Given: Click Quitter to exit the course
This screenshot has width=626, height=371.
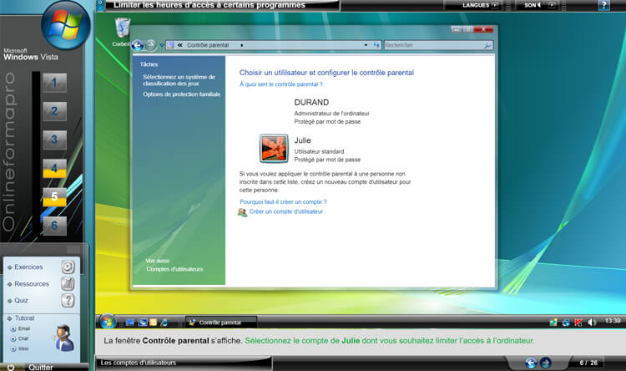Looking at the screenshot, I should (40, 367).
